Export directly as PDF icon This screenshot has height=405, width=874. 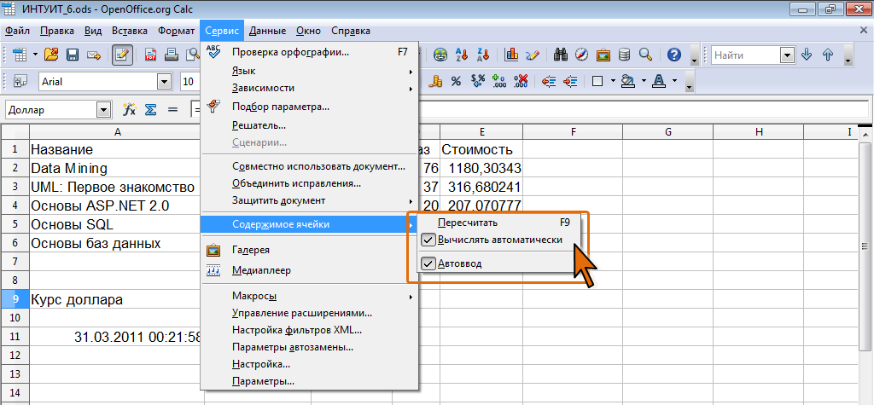coord(151,55)
